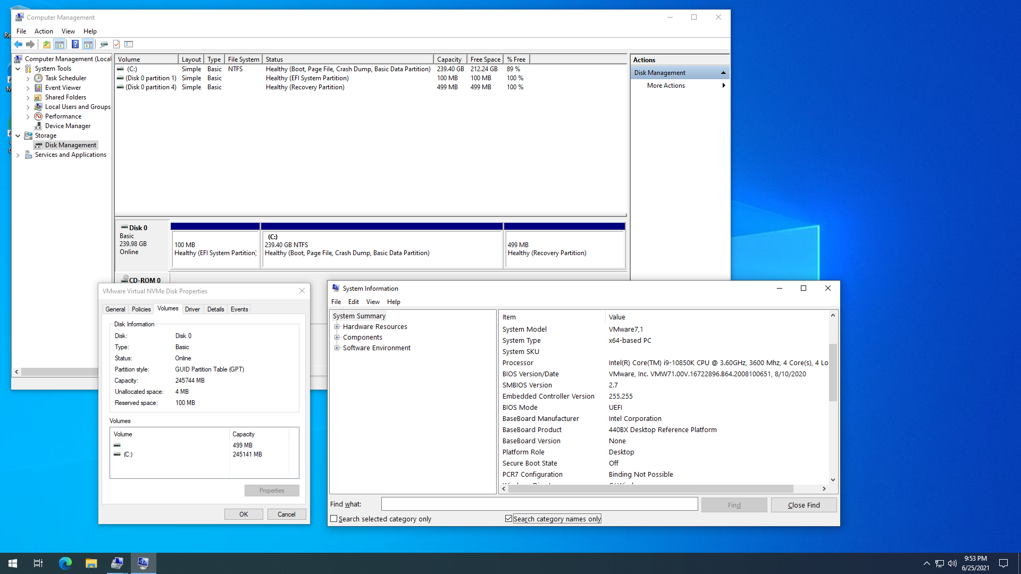
Task: Open Microsoft Edge from taskbar
Action: (65, 563)
